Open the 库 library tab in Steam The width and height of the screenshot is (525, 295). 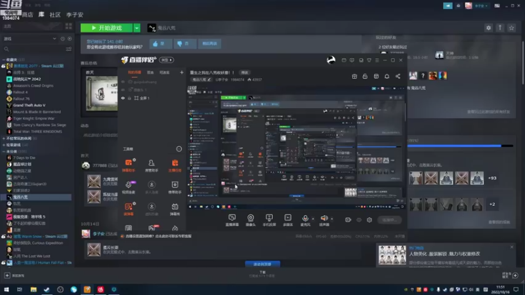(x=41, y=14)
